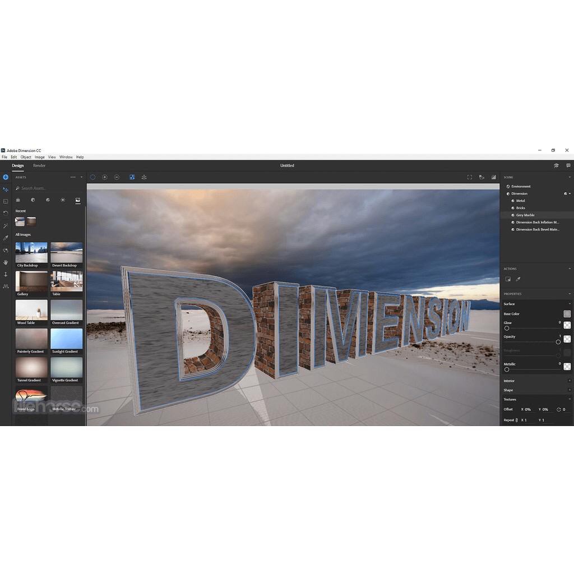The width and height of the screenshot is (574, 574).
Task: Open the Dimension object material dropdown arrow
Action: coord(570,193)
